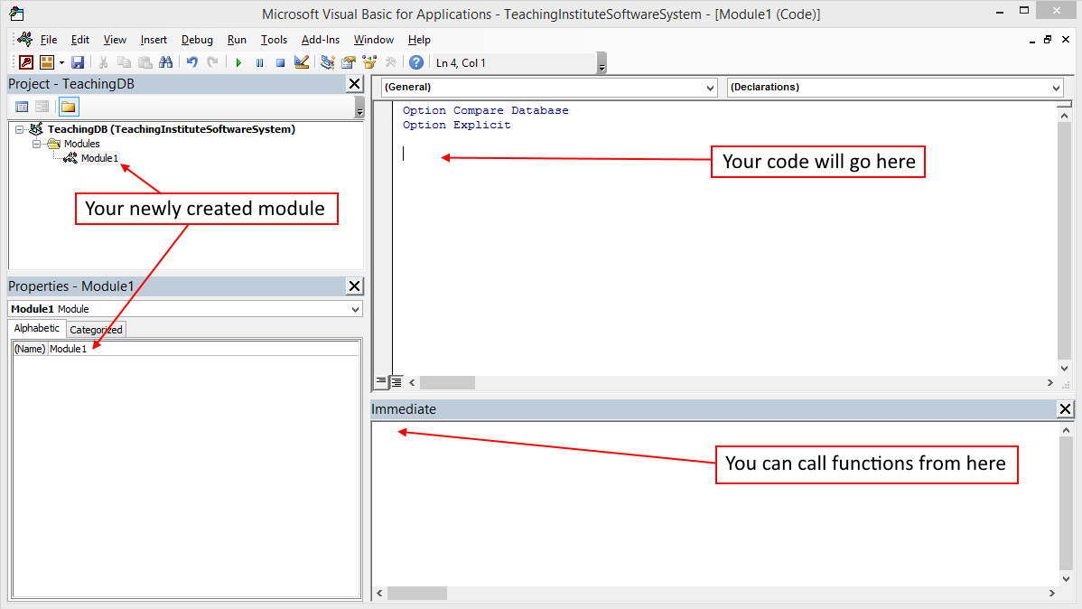Run the code with the green play icon
Screen dimensions: 1082x609
click(238, 63)
